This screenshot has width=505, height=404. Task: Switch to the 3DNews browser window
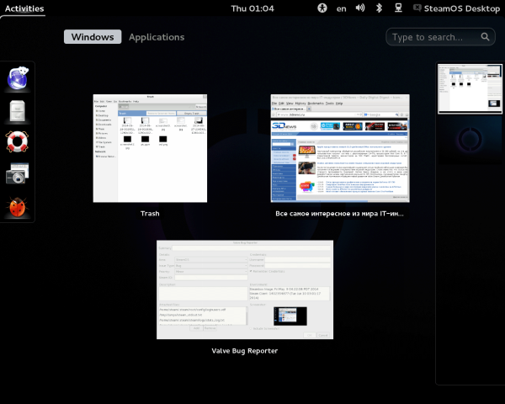[x=339, y=148]
